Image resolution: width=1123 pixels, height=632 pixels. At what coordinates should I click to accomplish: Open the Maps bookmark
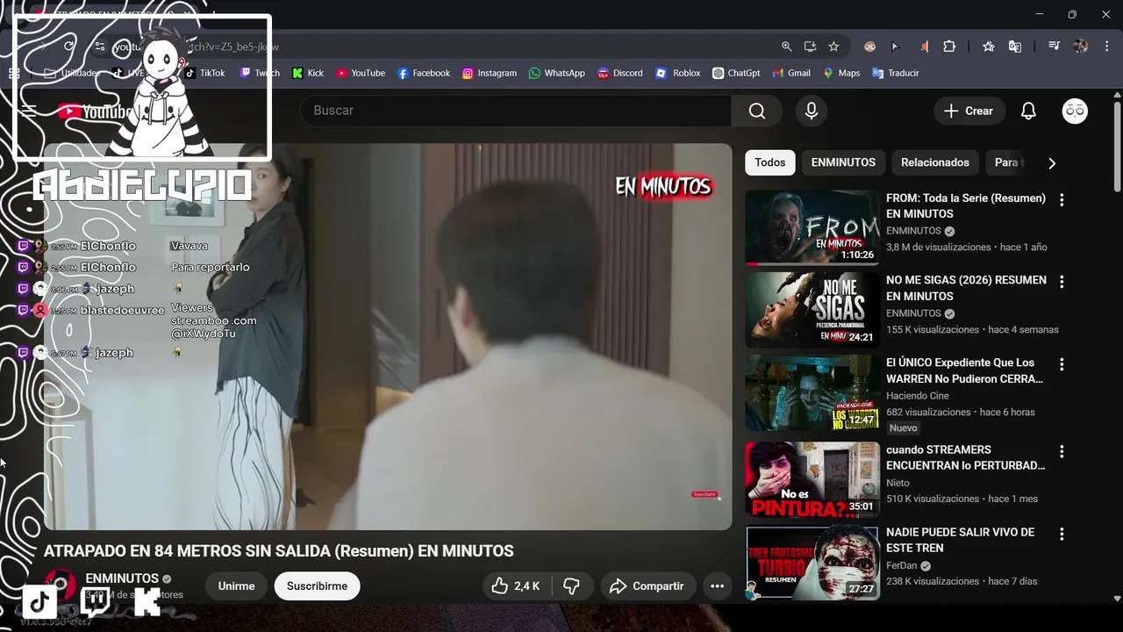click(841, 73)
